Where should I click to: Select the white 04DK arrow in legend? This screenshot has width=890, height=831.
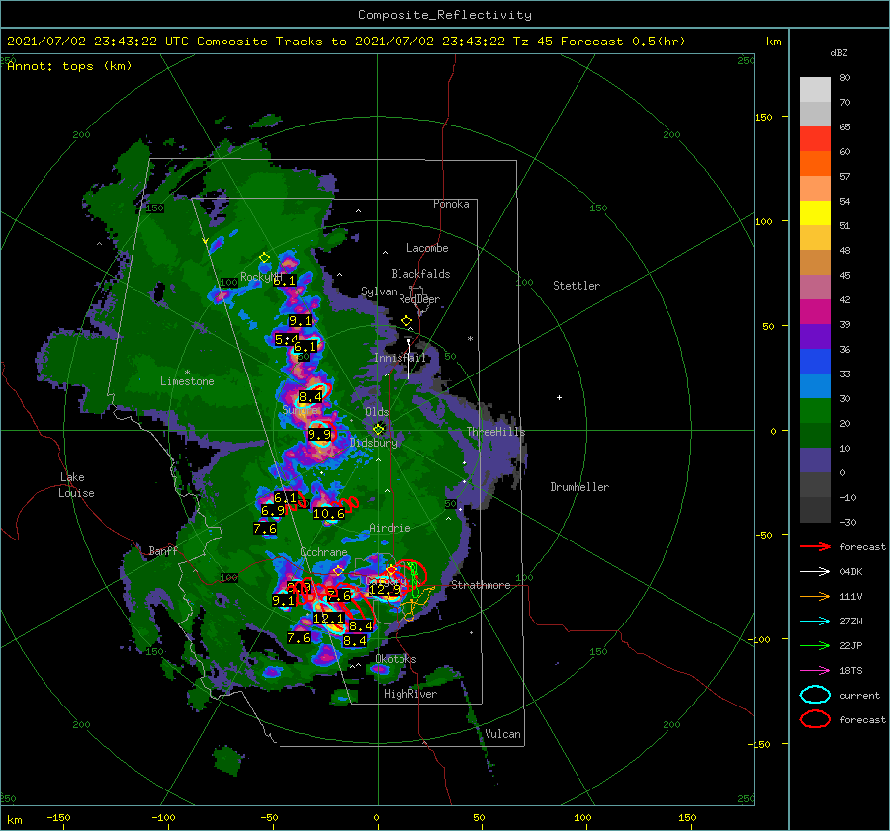(815, 571)
